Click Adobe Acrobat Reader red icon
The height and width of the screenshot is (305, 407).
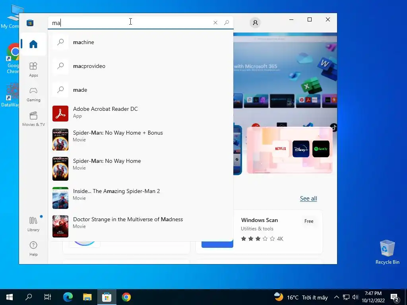coord(60,113)
